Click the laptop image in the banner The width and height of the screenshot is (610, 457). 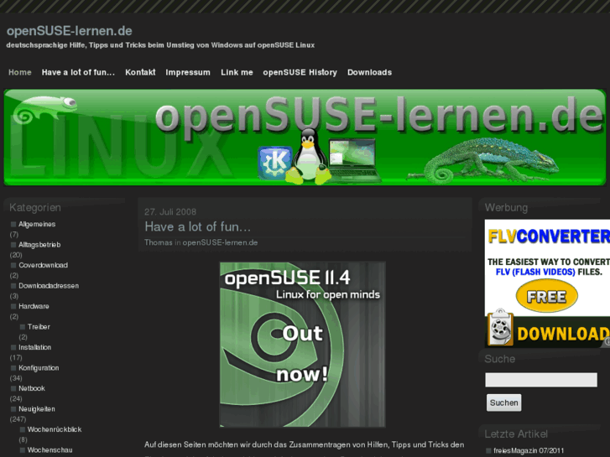tap(354, 160)
